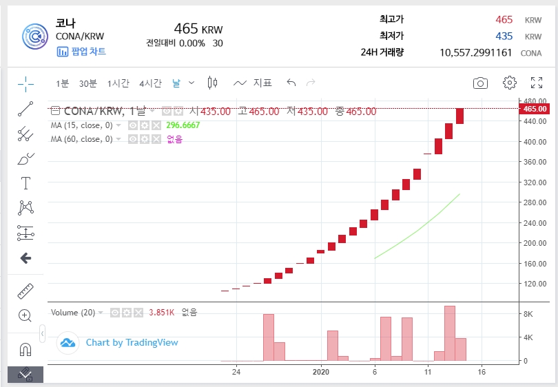Hide the MA 15 indicator

click(x=133, y=125)
